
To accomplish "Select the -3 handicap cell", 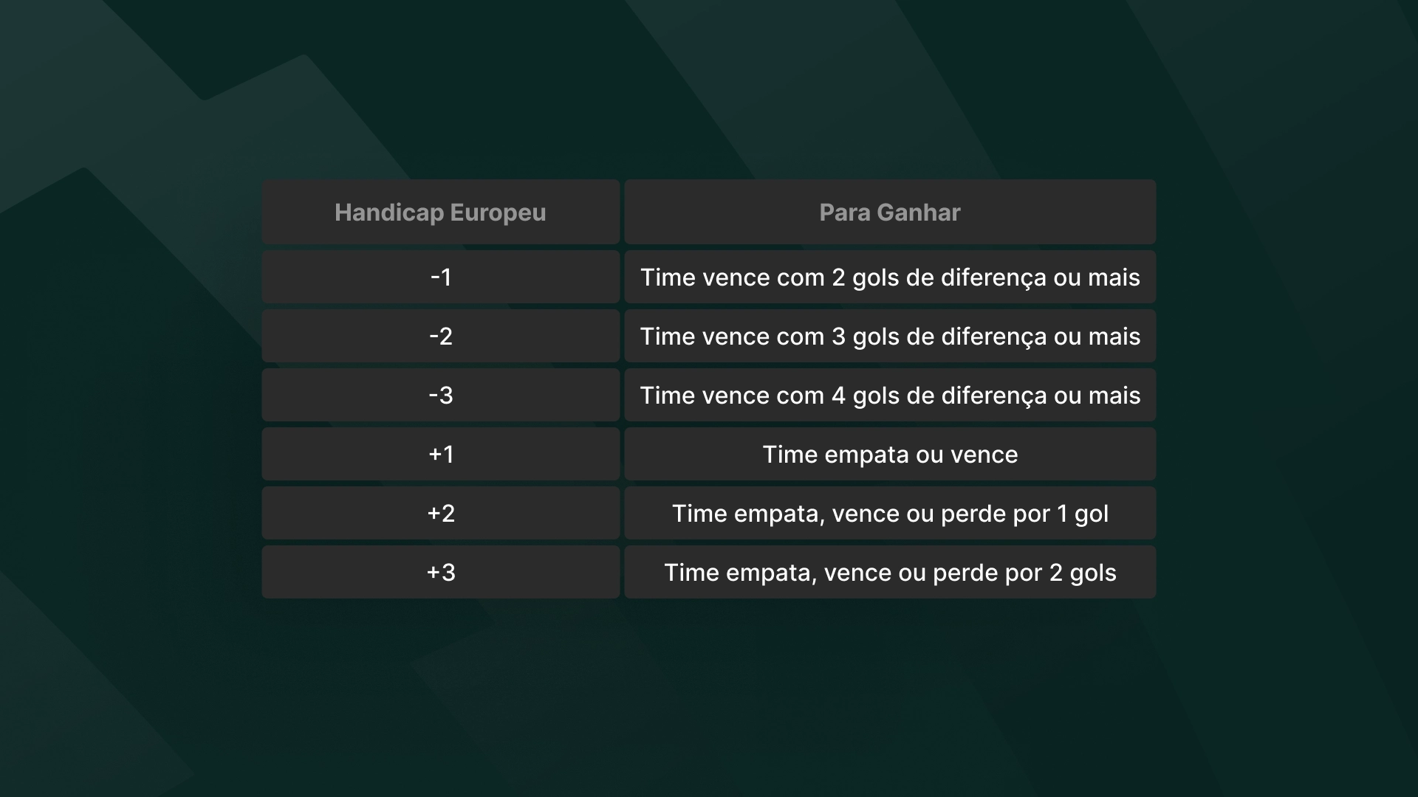I will (440, 395).
